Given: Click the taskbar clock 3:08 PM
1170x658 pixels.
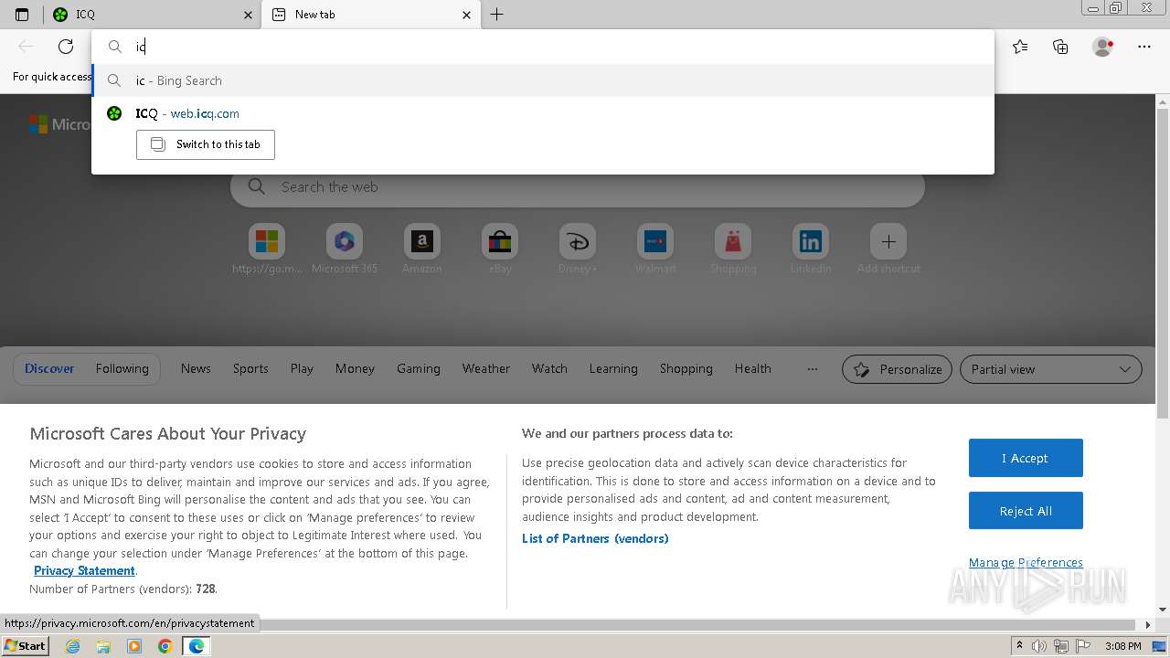Looking at the screenshot, I should (1122, 646).
